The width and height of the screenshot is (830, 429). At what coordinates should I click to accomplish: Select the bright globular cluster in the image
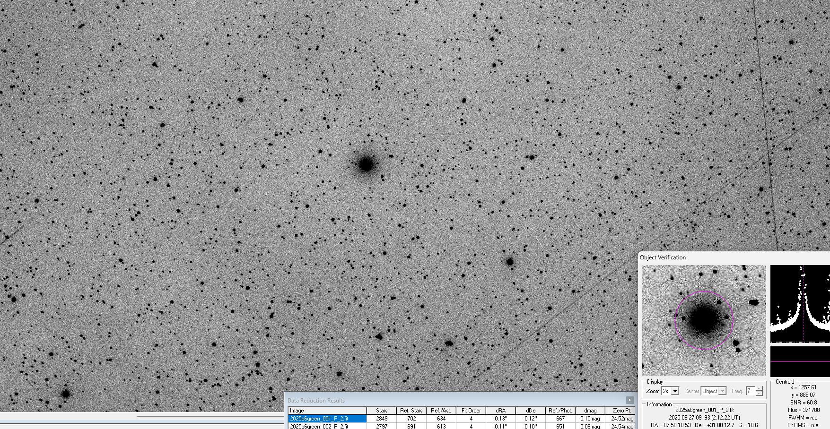click(366, 165)
